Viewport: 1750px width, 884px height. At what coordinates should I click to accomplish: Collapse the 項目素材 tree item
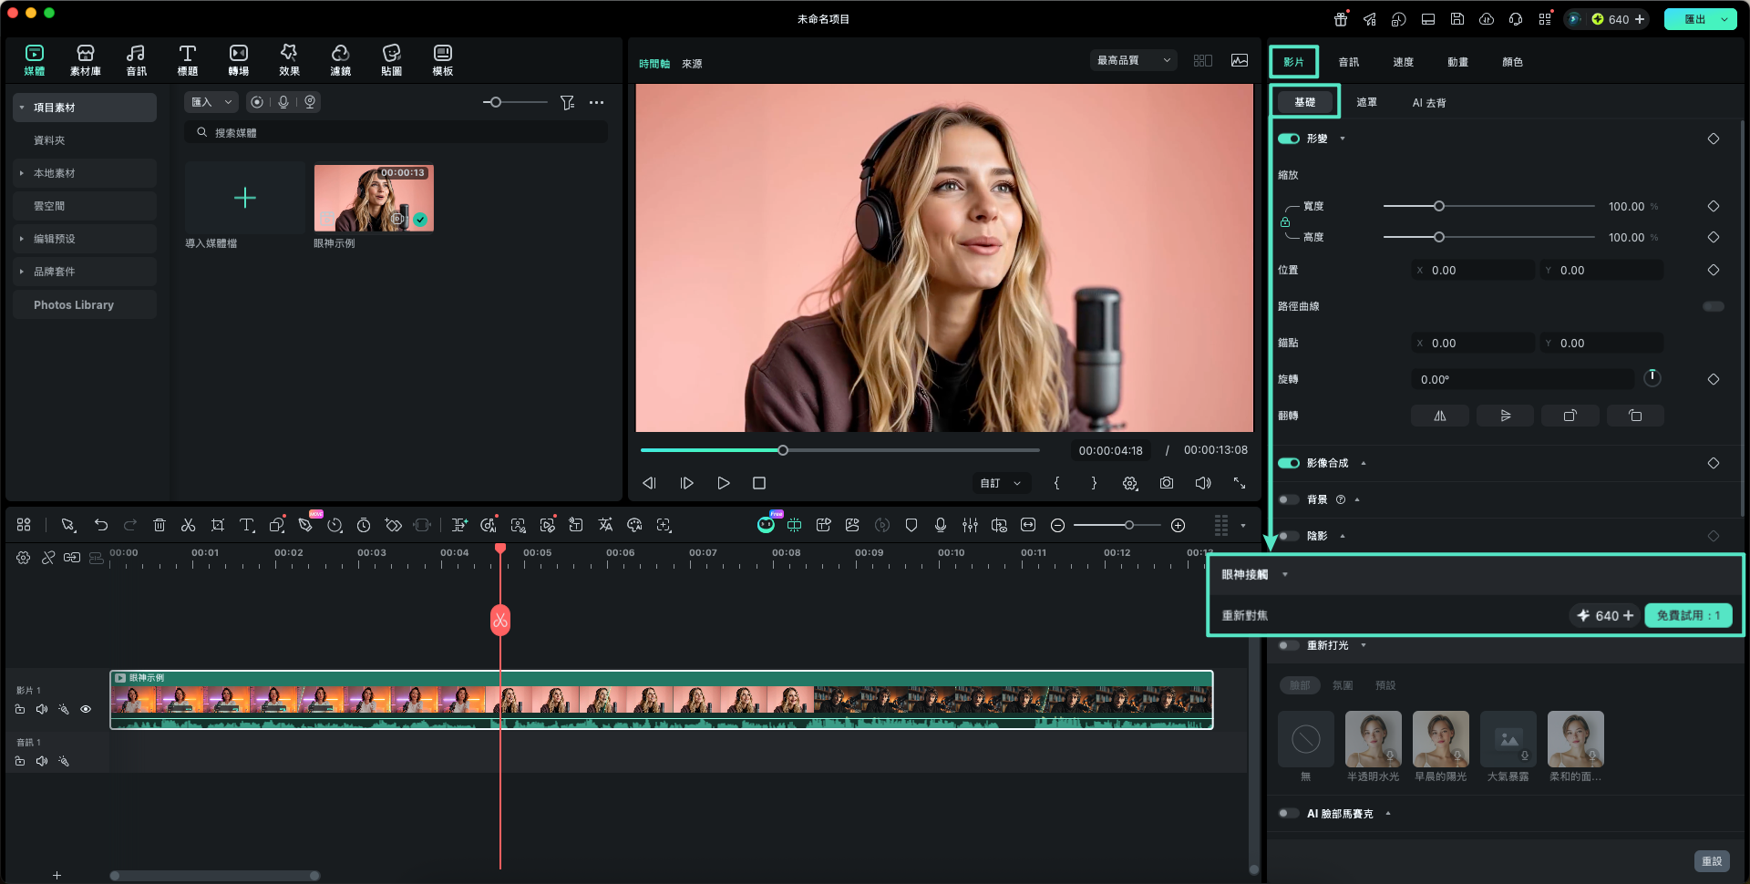(22, 108)
